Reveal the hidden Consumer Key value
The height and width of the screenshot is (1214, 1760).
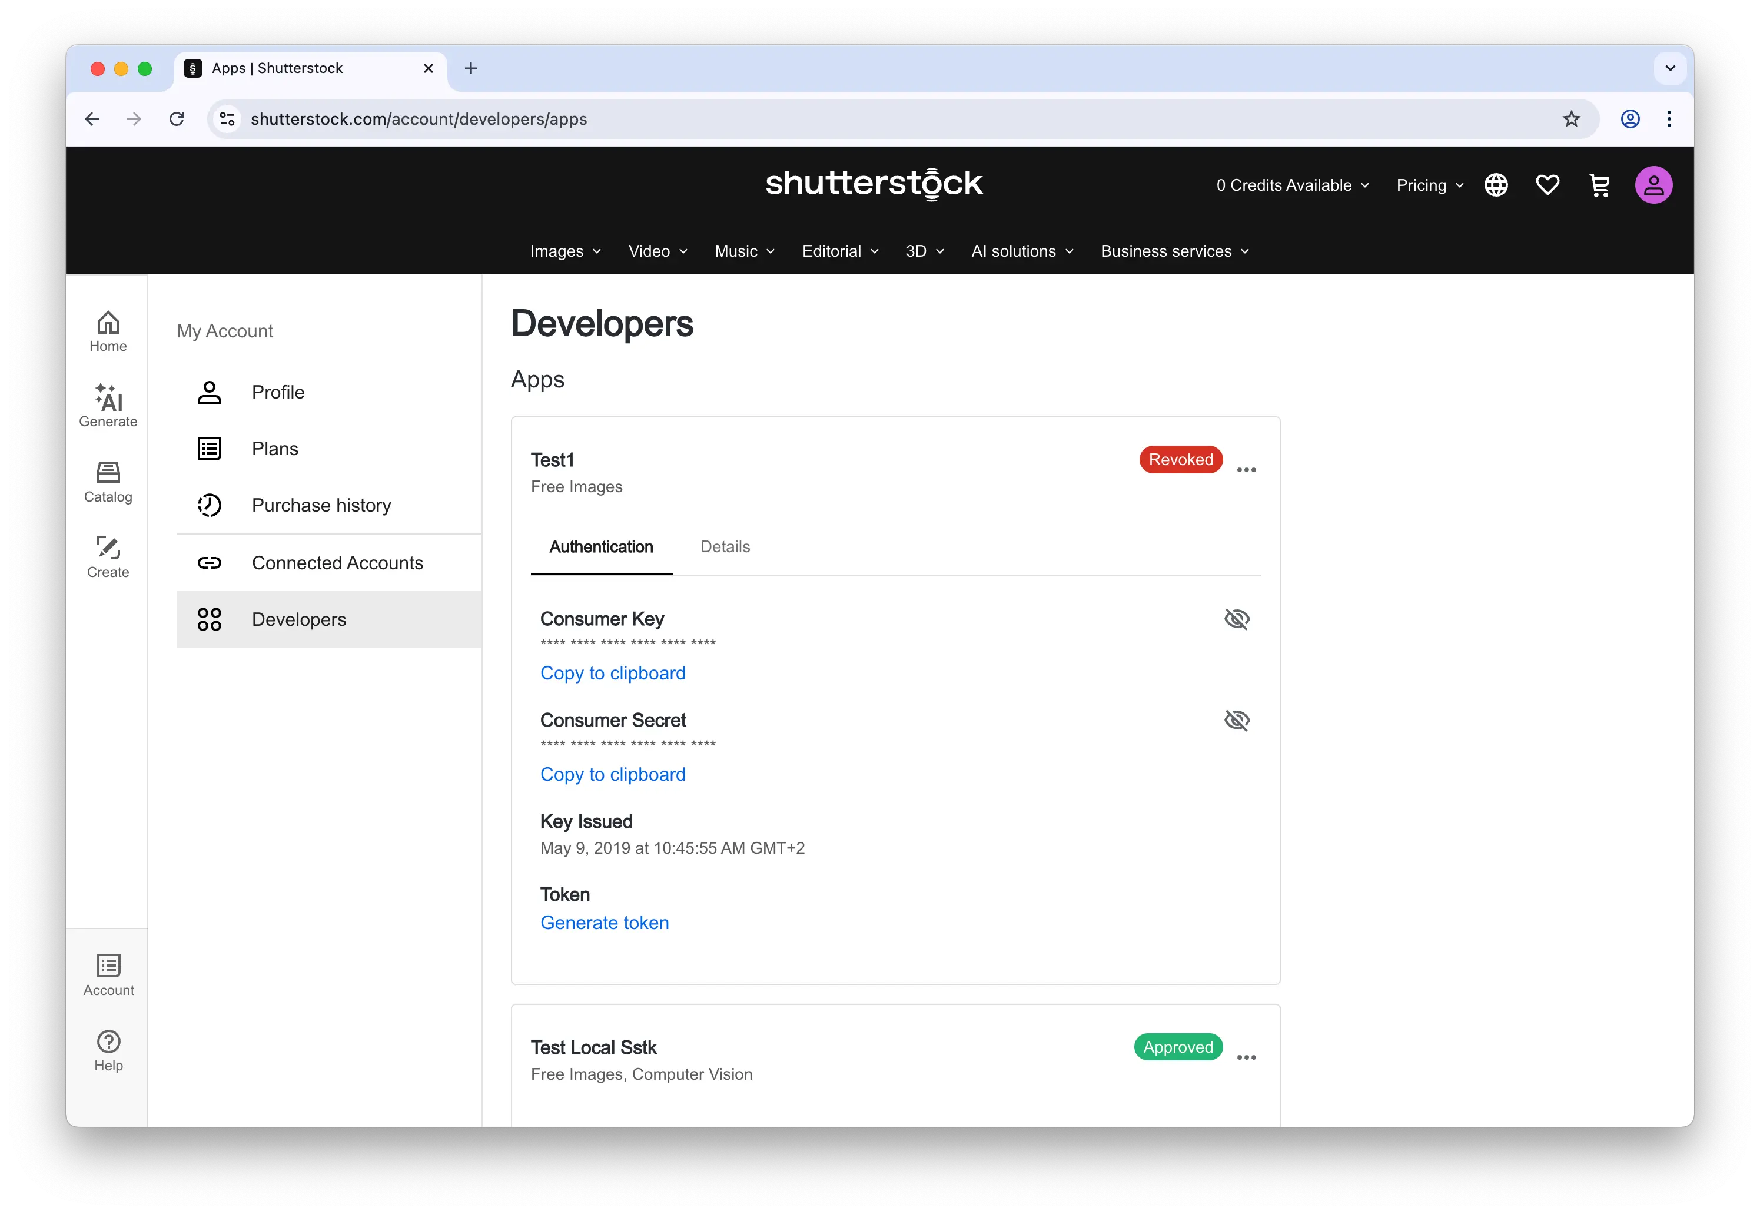coord(1237,618)
